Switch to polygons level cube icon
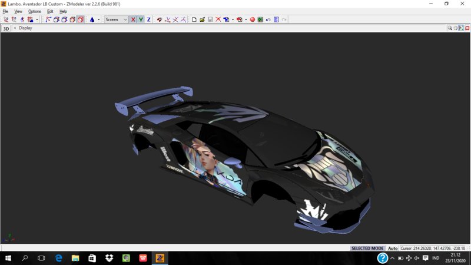The width and height of the screenshot is (471, 265). 64,19
